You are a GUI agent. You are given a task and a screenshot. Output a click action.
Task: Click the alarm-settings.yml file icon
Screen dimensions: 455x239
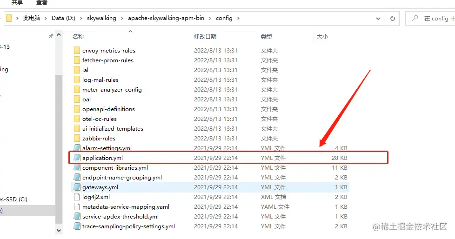(77, 148)
